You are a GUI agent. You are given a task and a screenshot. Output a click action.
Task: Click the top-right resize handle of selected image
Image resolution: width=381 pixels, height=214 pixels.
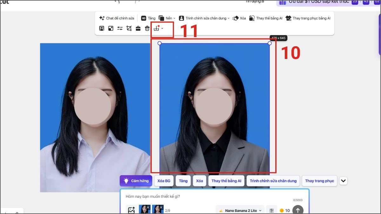[x=270, y=43]
